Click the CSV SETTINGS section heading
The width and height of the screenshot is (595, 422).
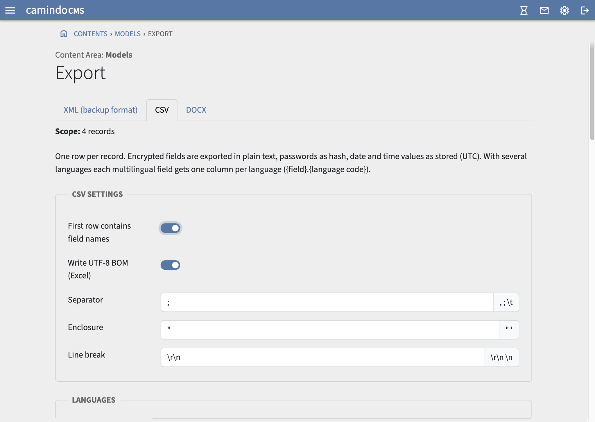click(97, 194)
